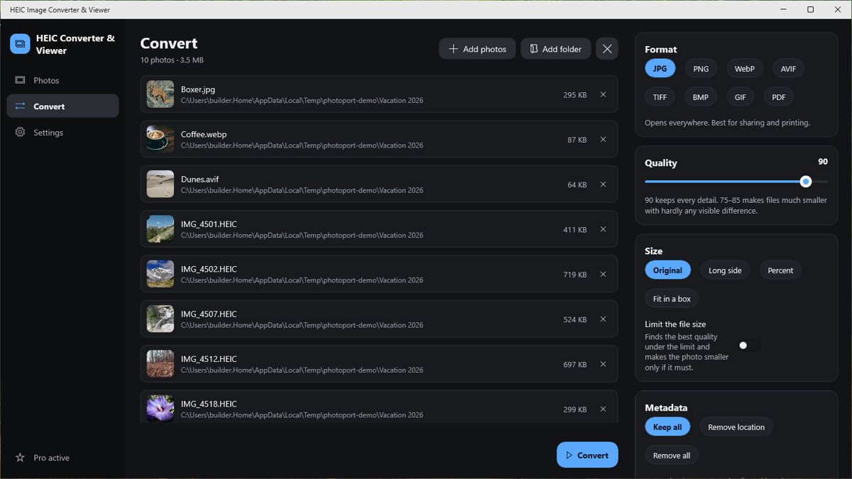The width and height of the screenshot is (852, 479).
Task: Select GIF output format
Action: pos(741,97)
